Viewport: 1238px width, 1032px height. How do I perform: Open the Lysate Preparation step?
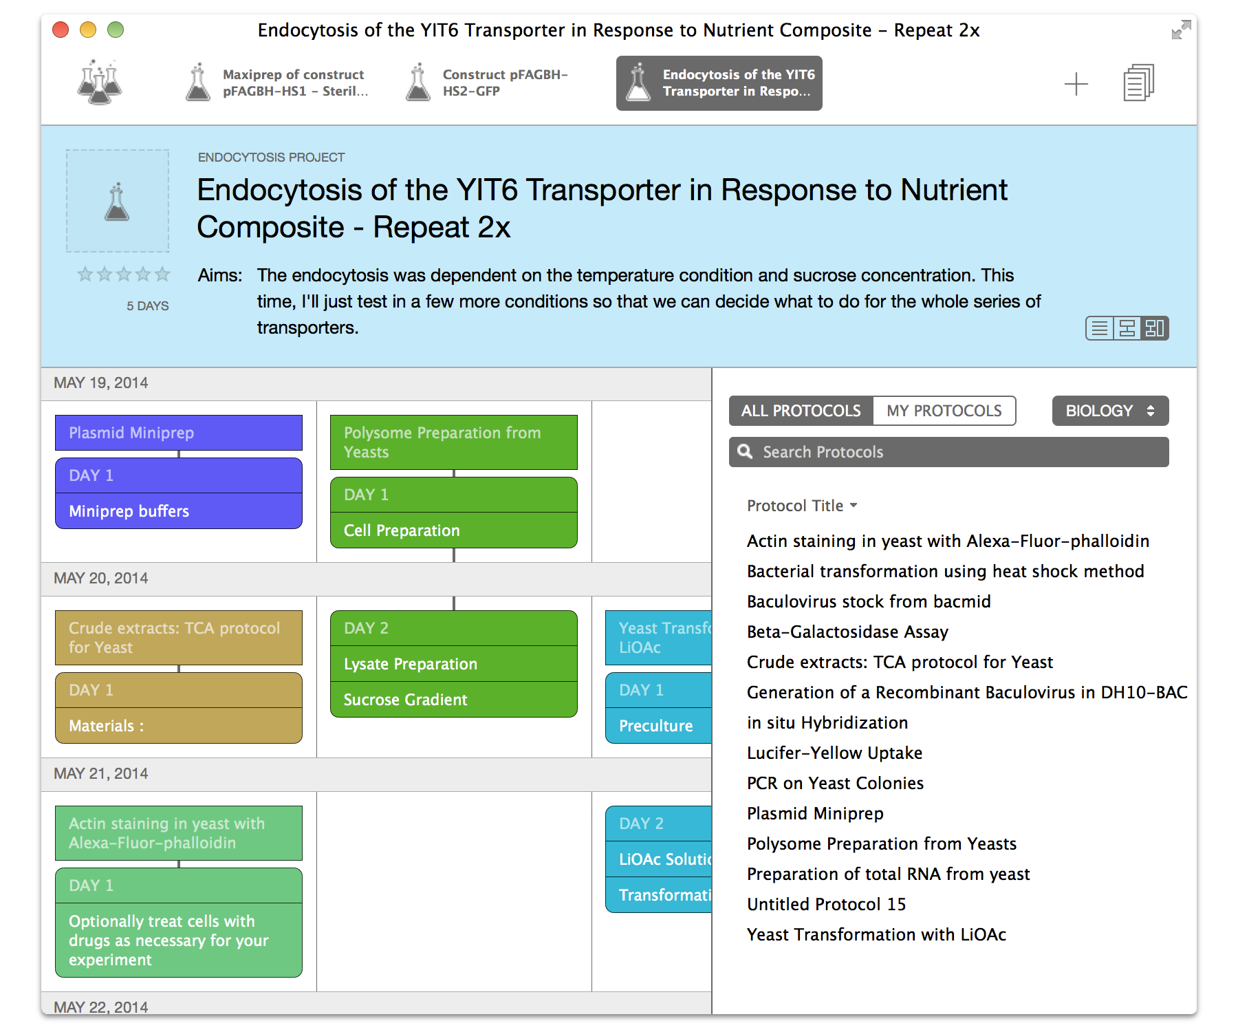point(454,664)
